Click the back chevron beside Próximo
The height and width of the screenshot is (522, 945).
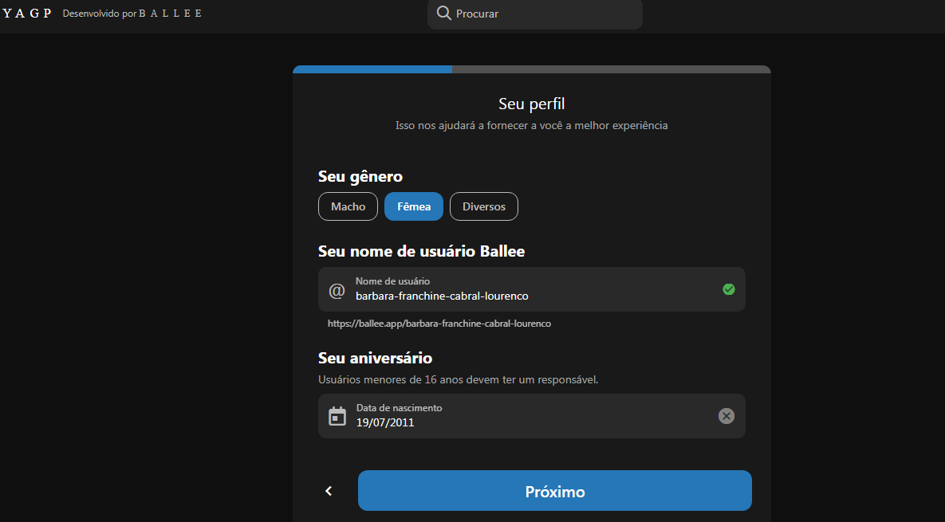coord(329,490)
